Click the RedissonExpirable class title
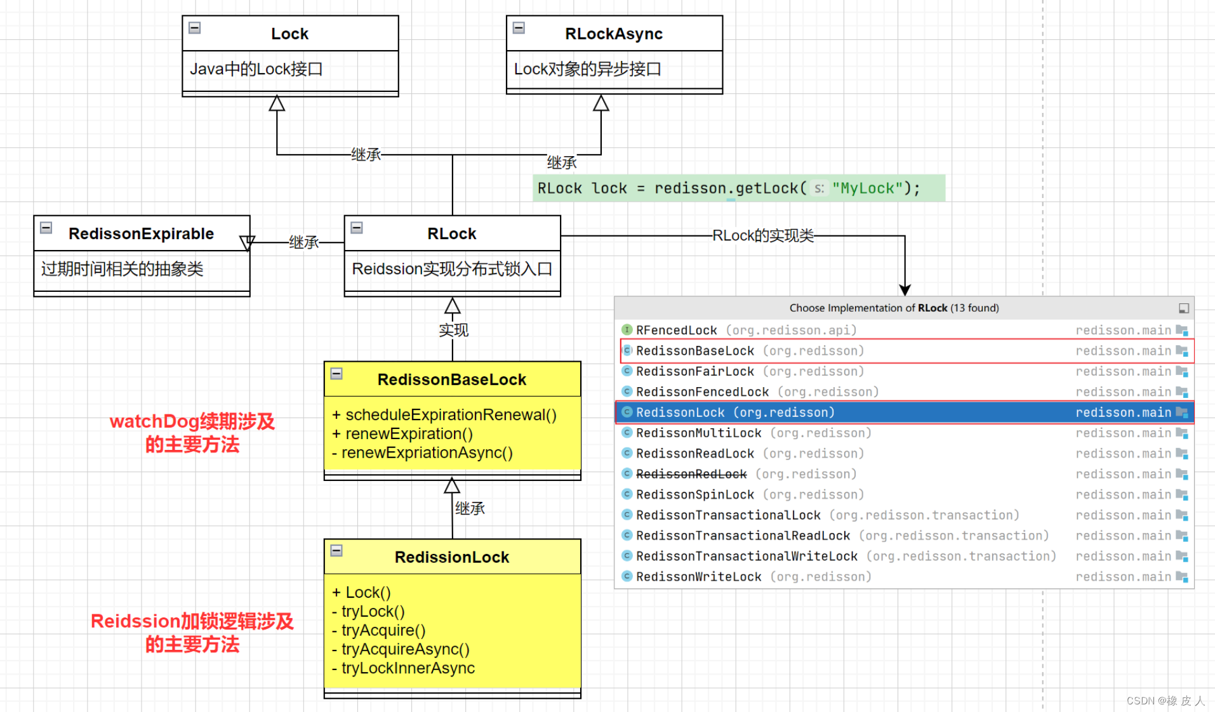Image resolution: width=1215 pixels, height=712 pixels. point(141,234)
